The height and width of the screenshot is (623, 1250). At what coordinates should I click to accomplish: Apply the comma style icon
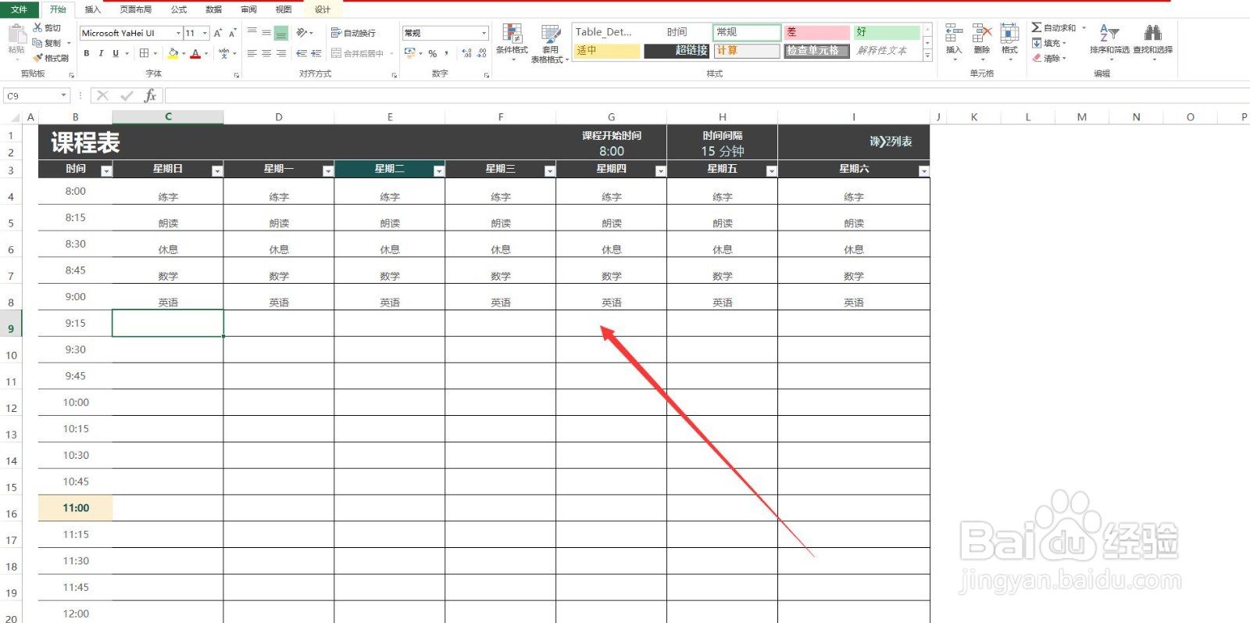[447, 53]
